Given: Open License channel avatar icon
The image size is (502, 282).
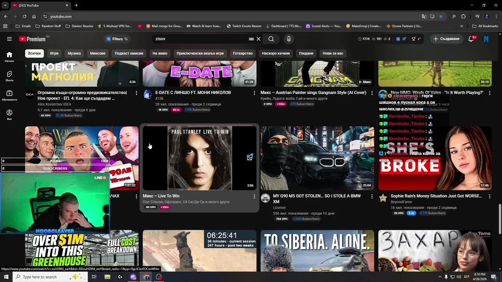Looking at the screenshot, I should pos(265,198).
